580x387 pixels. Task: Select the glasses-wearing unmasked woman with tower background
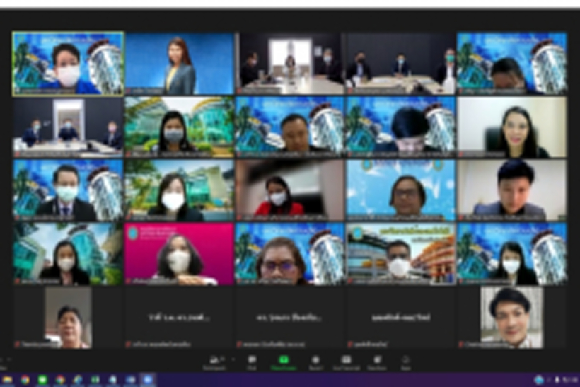[290, 254]
